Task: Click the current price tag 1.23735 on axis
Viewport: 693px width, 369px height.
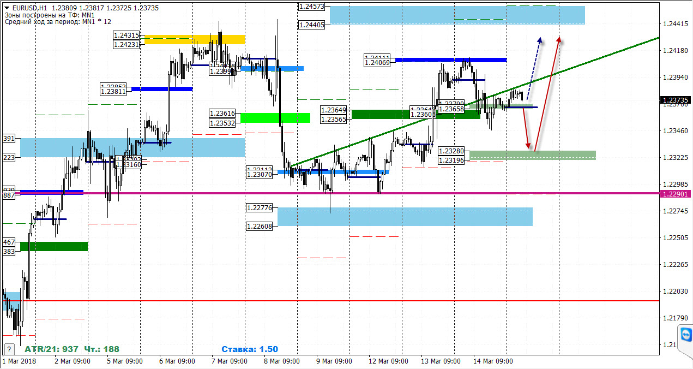Action: click(676, 100)
